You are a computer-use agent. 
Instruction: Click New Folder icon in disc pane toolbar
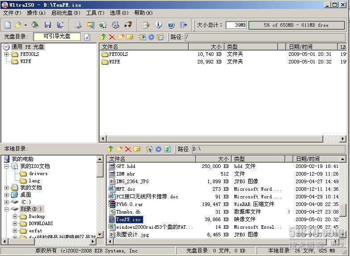pos(121,37)
